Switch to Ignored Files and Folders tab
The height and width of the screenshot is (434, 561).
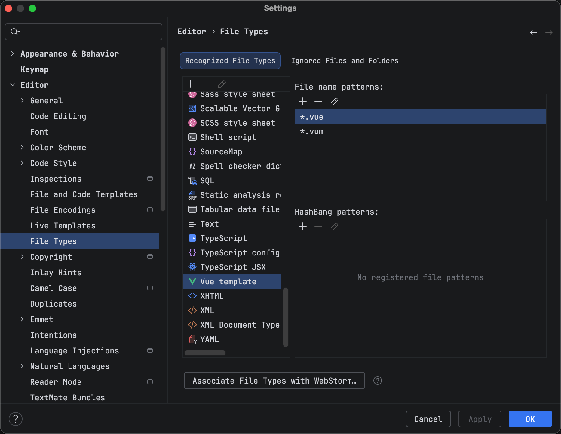click(344, 60)
